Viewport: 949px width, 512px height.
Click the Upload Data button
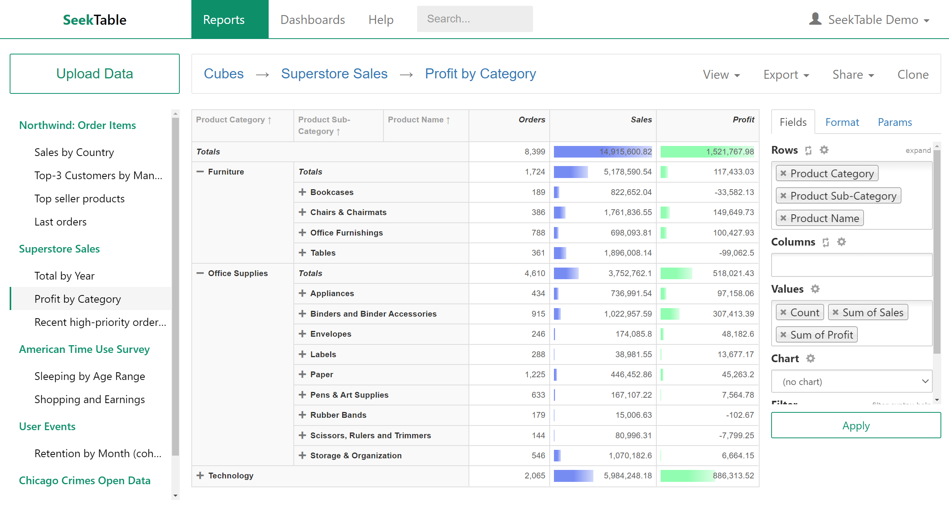point(94,73)
